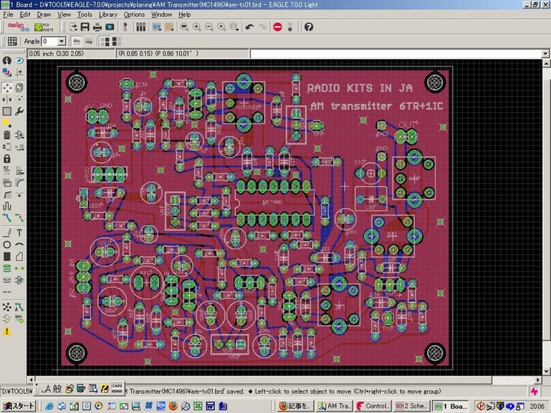The height and width of the screenshot is (413, 551).
Task: Click the yellow warning Errors icon
Action: tap(7, 331)
